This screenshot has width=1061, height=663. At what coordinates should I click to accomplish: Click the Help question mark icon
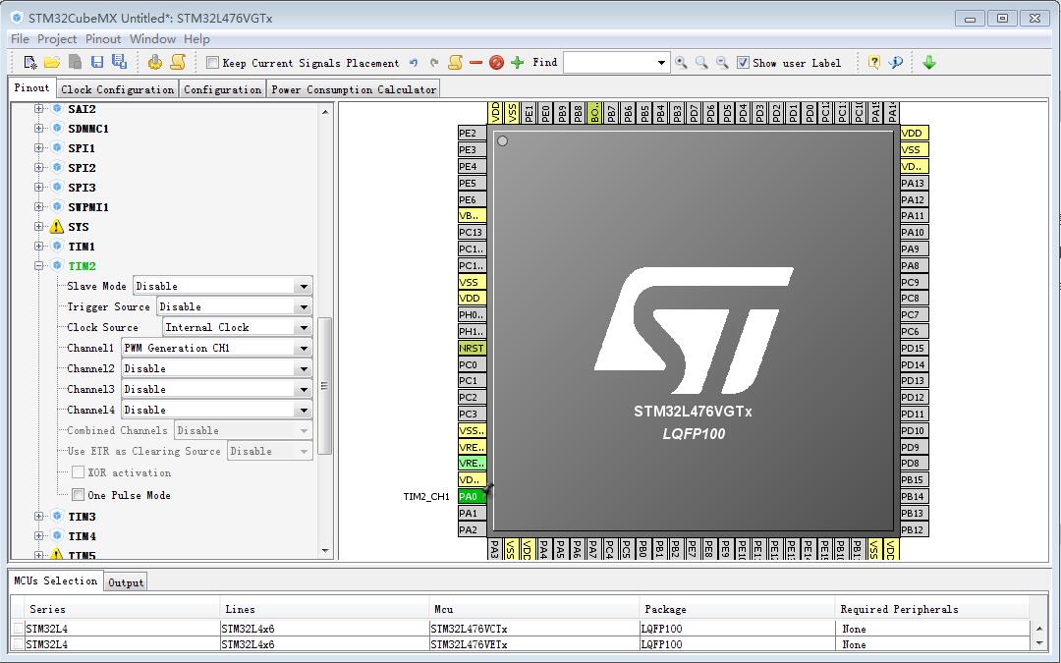874,63
